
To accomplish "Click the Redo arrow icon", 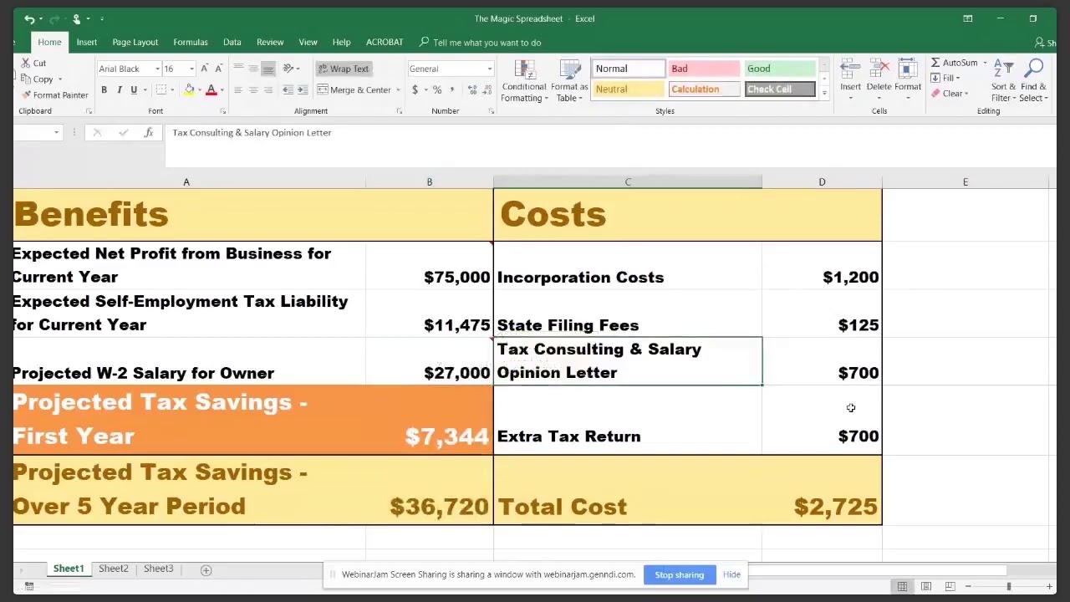I will pos(54,18).
